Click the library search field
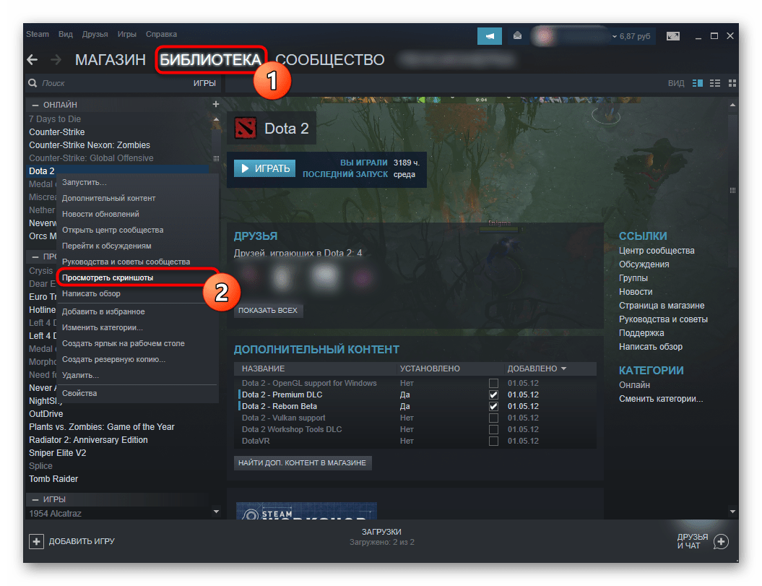The image size is (762, 586). (x=108, y=83)
